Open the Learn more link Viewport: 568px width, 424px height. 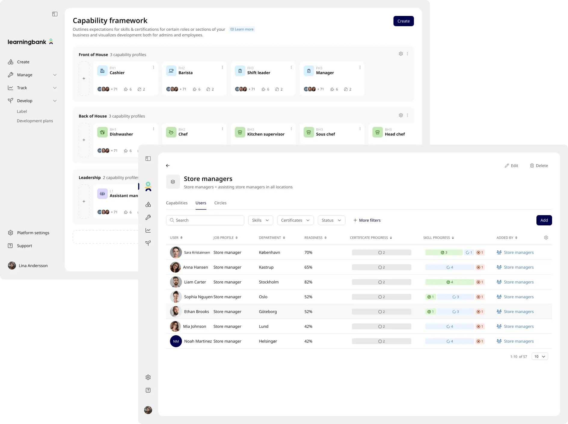click(x=242, y=29)
